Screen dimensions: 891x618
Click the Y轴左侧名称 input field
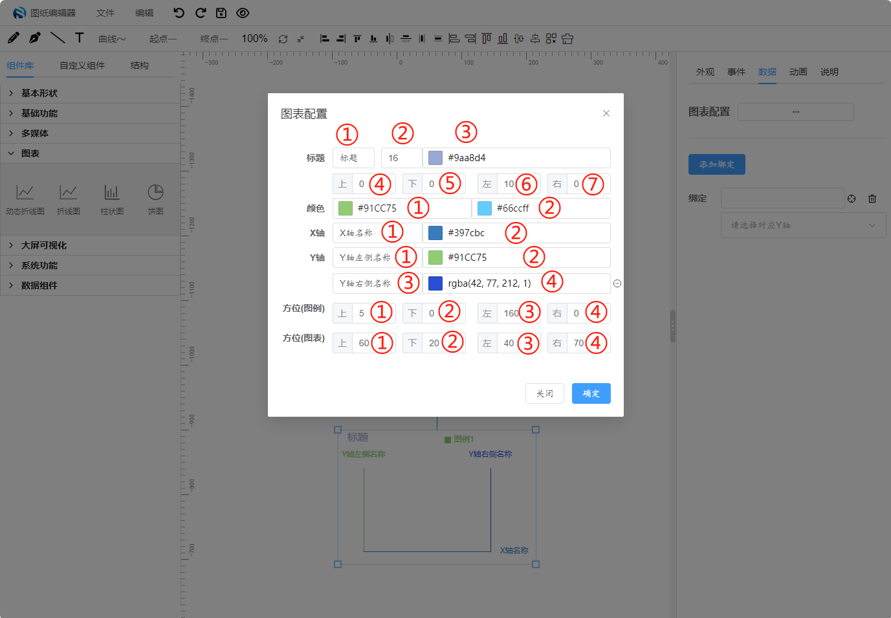pyautogui.click(x=377, y=258)
